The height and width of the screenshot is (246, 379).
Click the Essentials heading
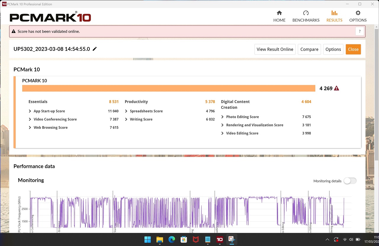point(38,101)
